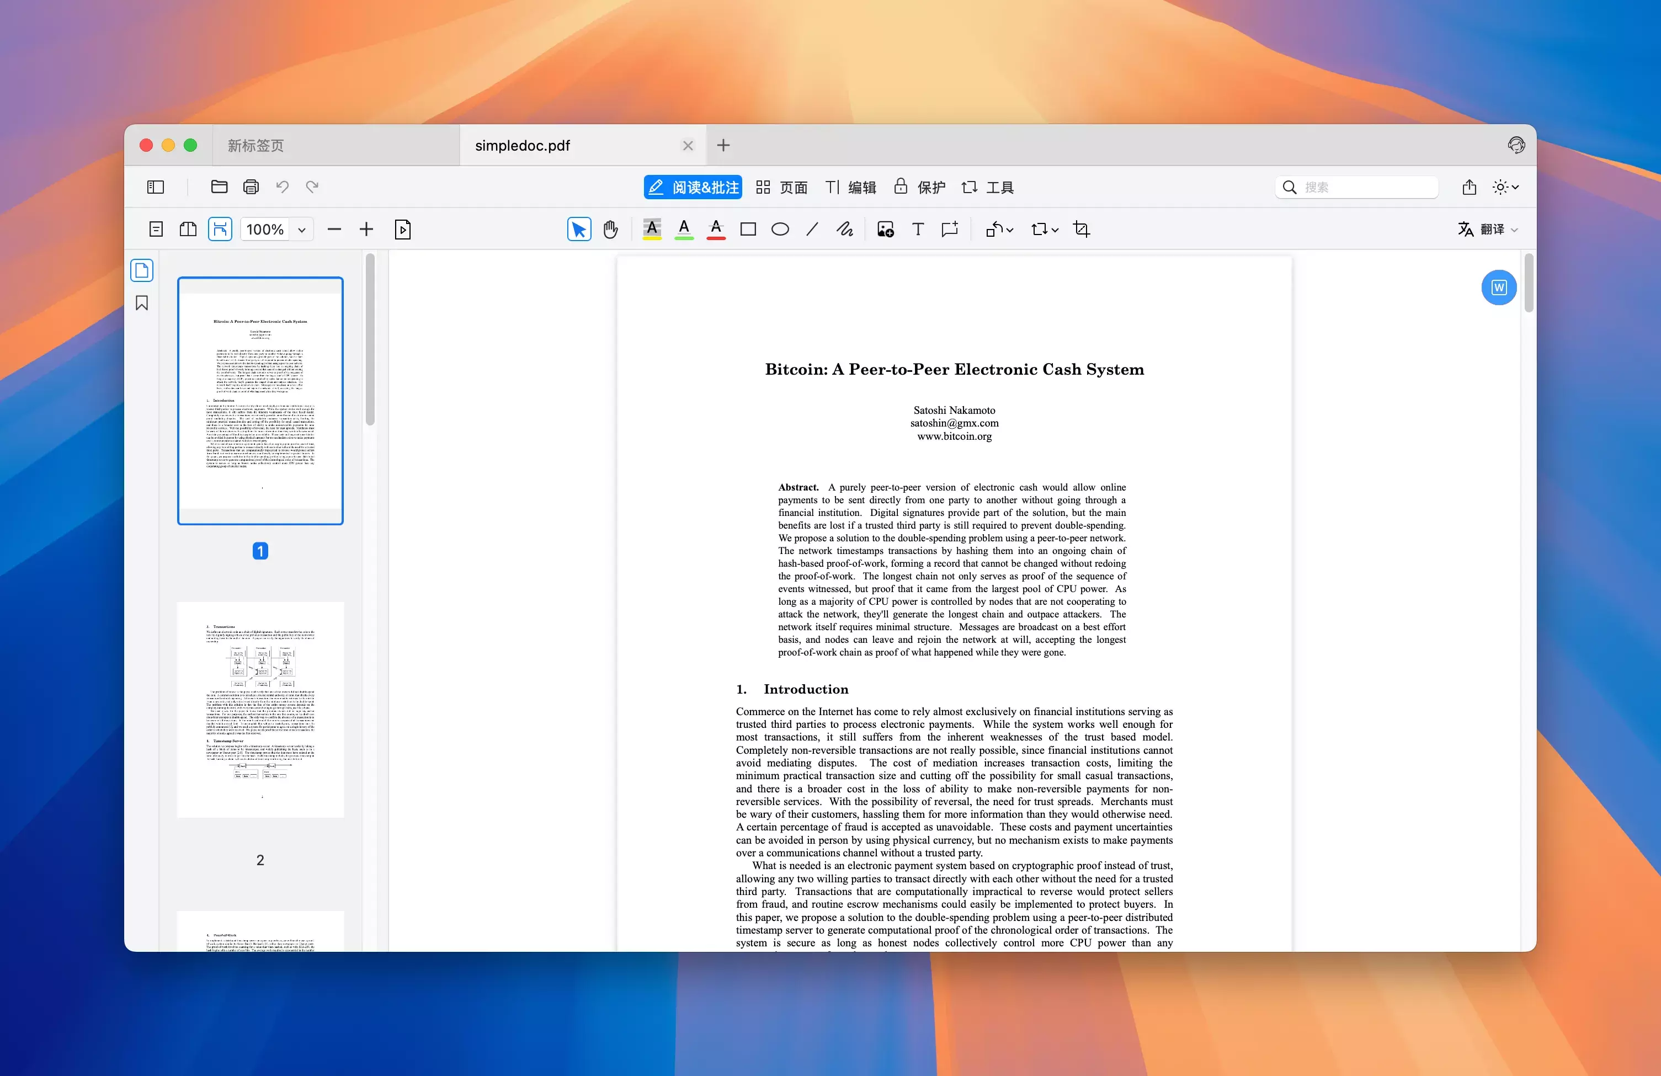This screenshot has height=1076, width=1661.
Task: Start slideshow presentation mode
Action: [x=403, y=229]
